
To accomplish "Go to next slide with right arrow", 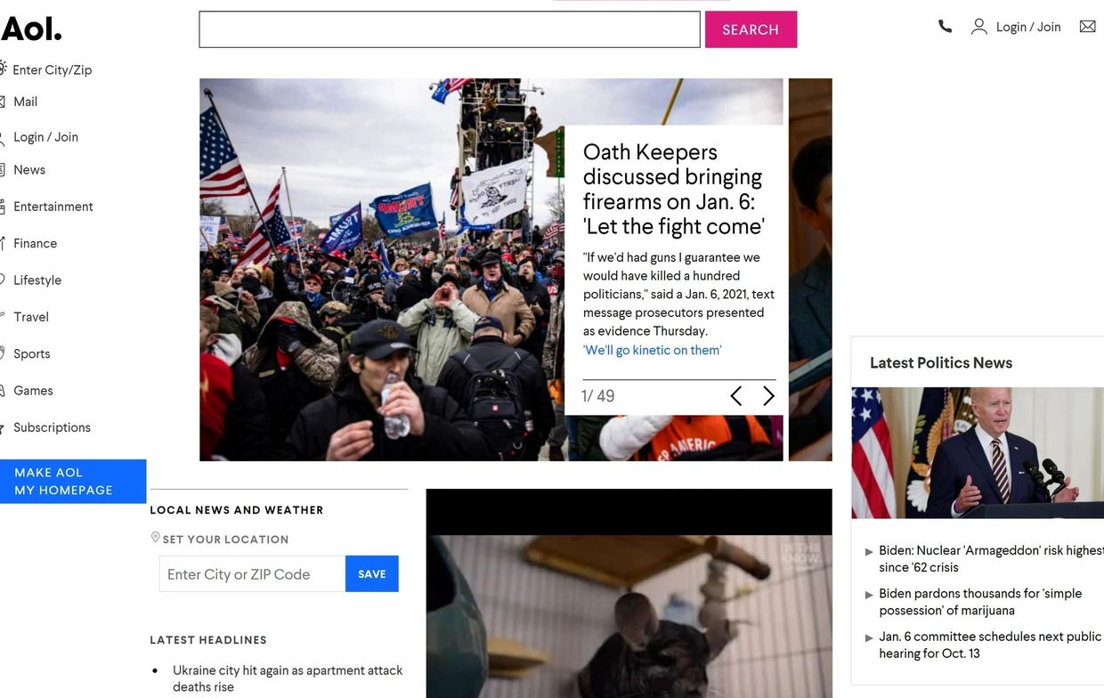I will 768,396.
